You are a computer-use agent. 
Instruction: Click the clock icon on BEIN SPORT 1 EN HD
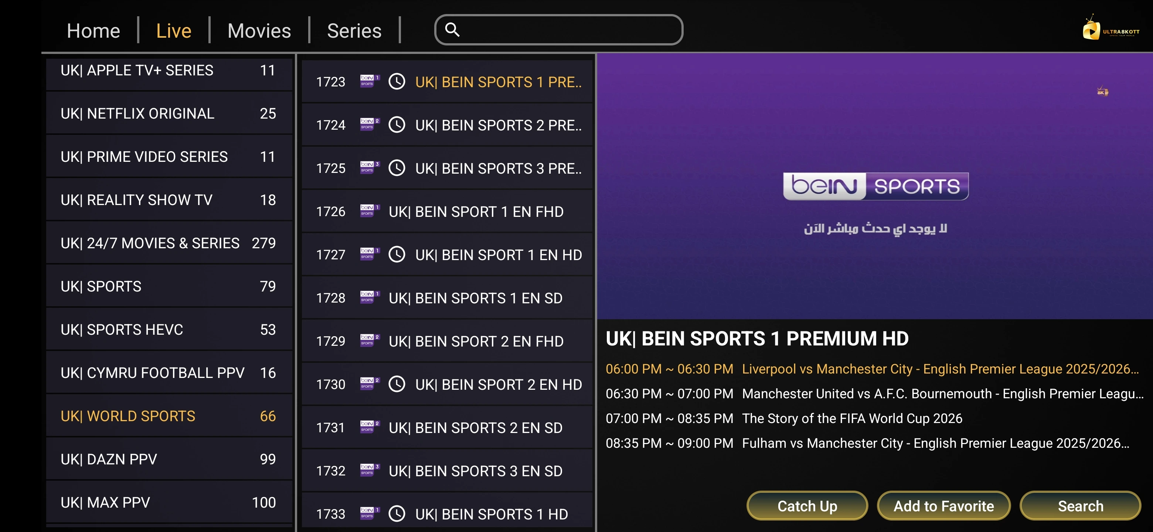pos(397,254)
